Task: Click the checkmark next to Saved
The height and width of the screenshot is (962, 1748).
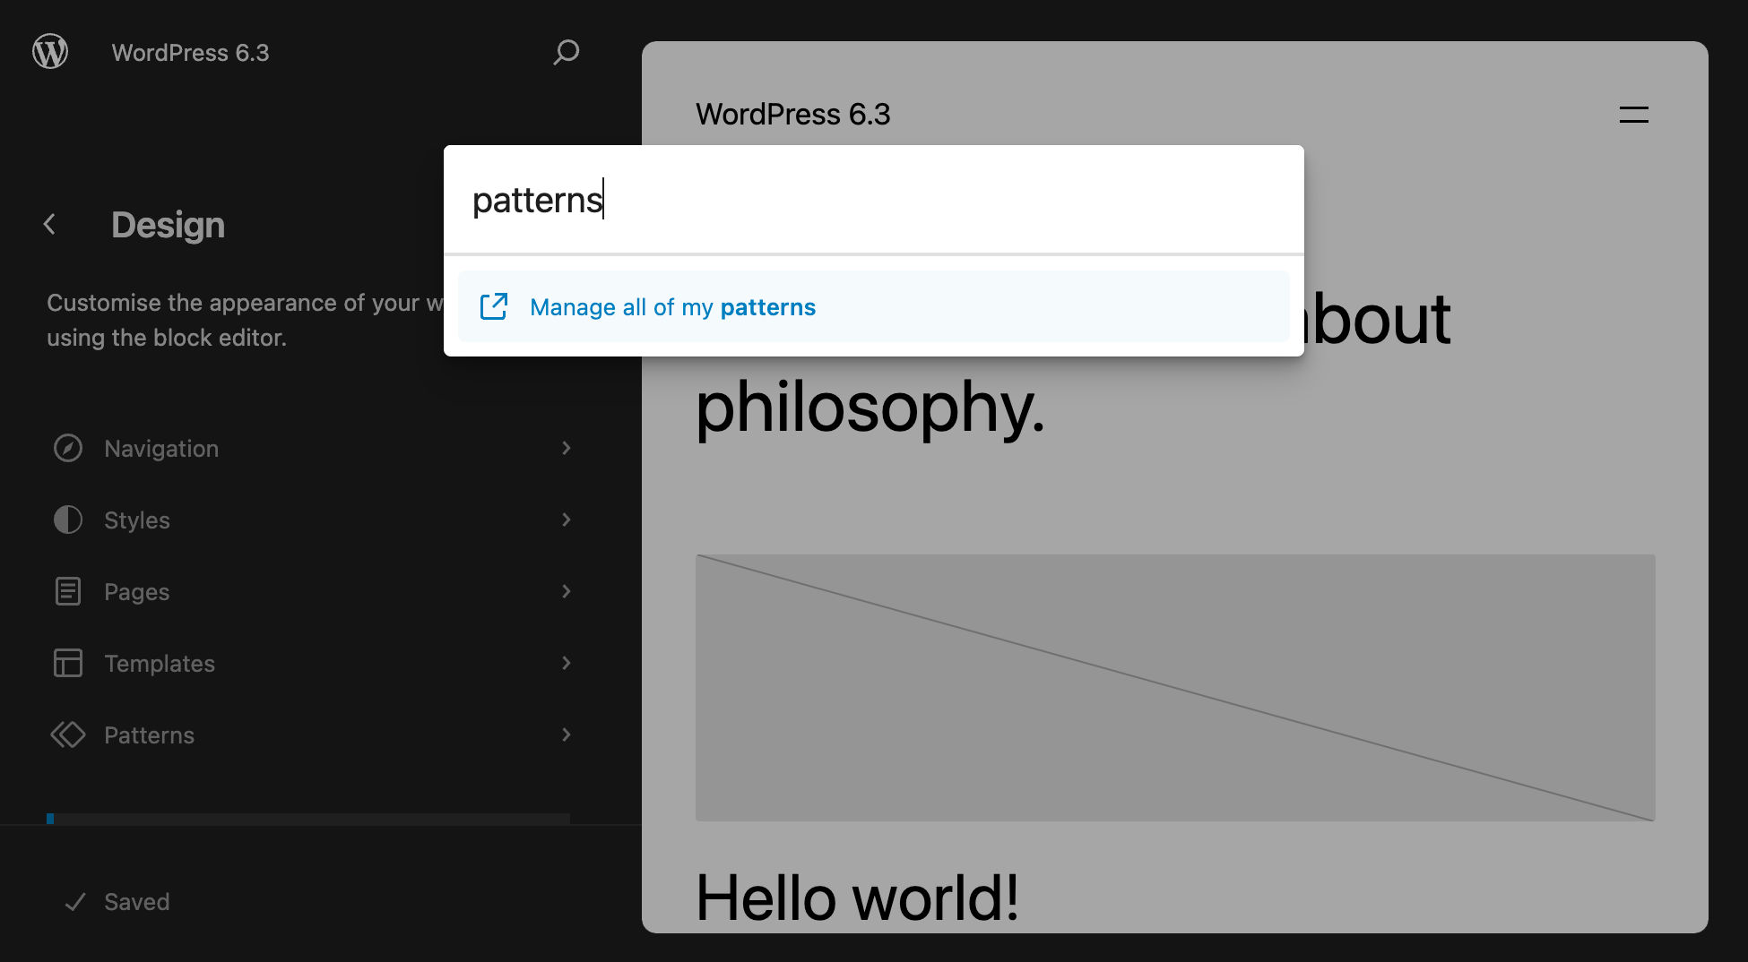Action: click(75, 901)
